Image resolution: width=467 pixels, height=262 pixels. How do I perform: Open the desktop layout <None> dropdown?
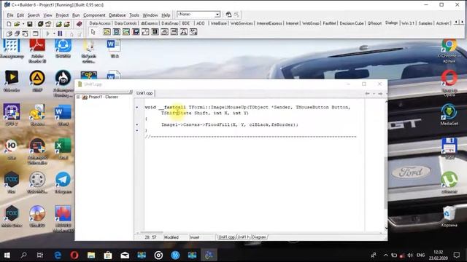click(x=217, y=15)
